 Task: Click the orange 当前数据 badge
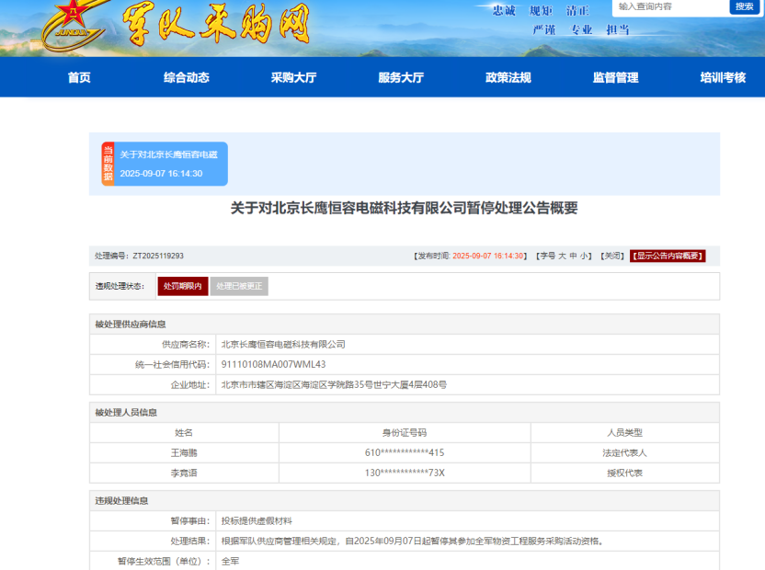(108, 164)
